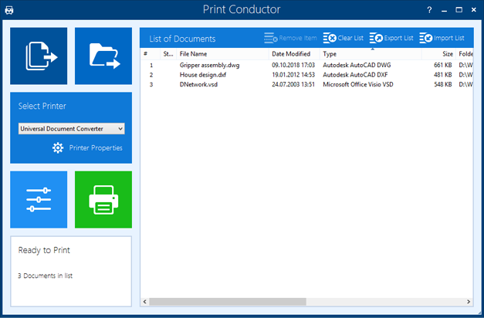Image resolution: width=484 pixels, height=318 pixels.
Task: Click the scroll left arrow
Action: tap(145, 302)
